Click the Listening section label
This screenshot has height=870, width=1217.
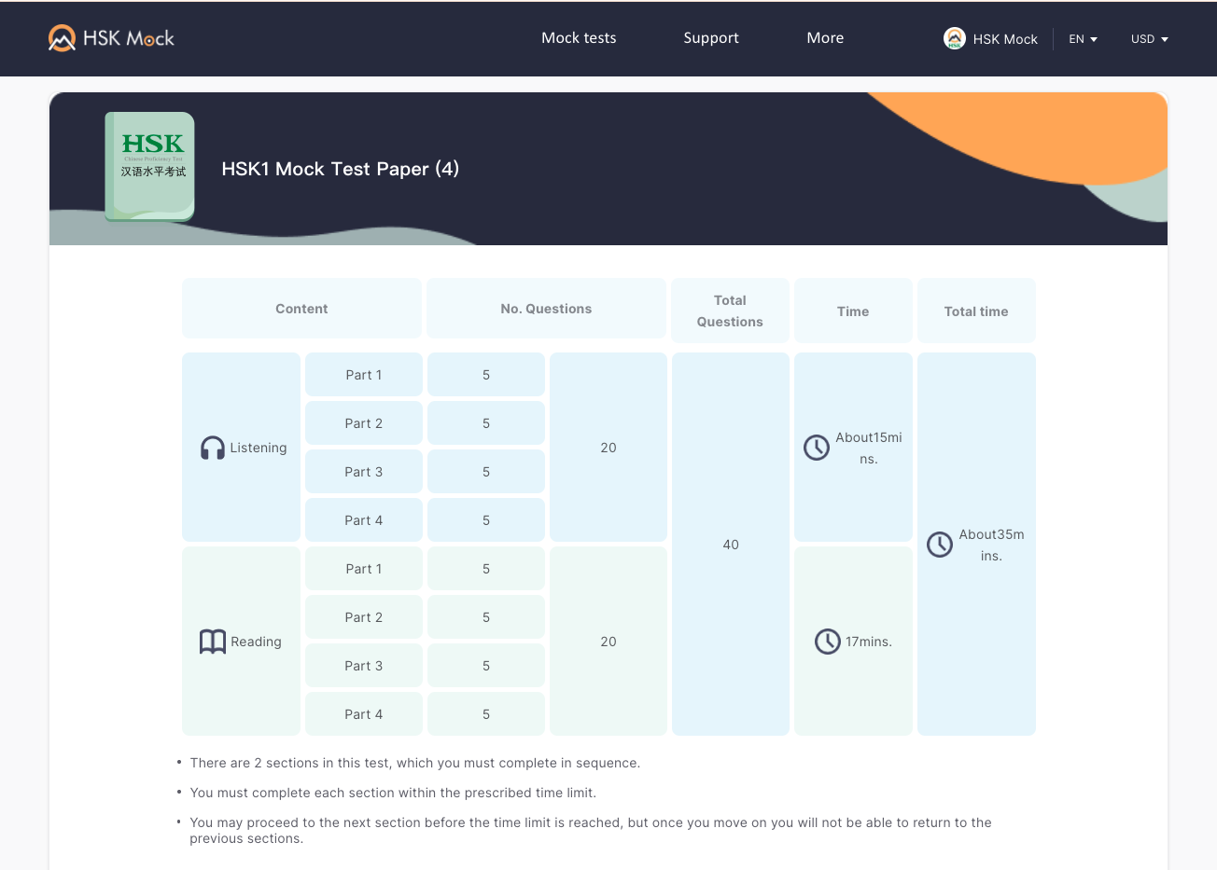coord(259,448)
